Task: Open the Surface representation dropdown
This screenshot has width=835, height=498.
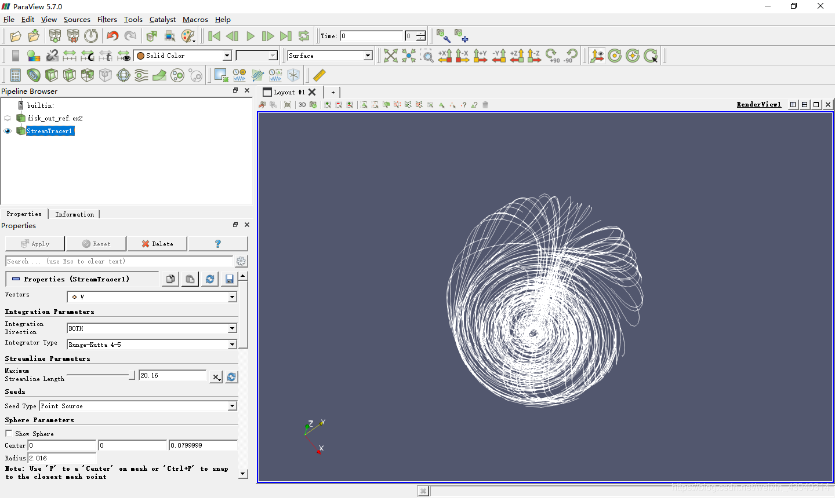Action: click(330, 56)
